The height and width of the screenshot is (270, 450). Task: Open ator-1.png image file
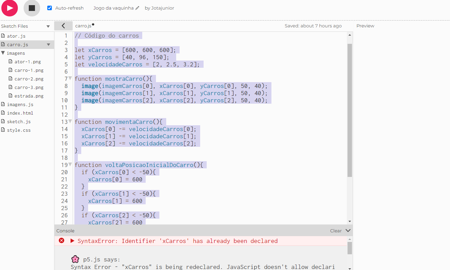click(27, 62)
